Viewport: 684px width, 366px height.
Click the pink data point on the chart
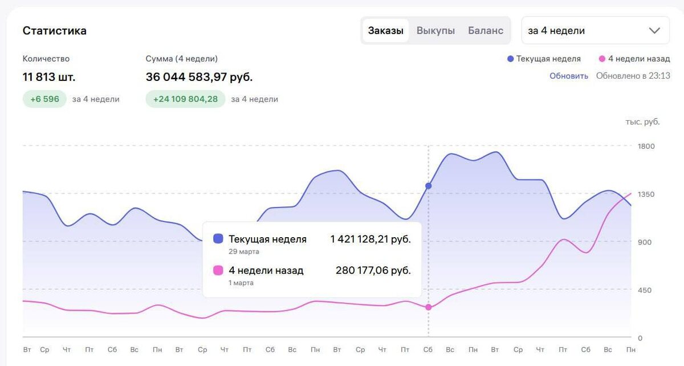tap(429, 307)
